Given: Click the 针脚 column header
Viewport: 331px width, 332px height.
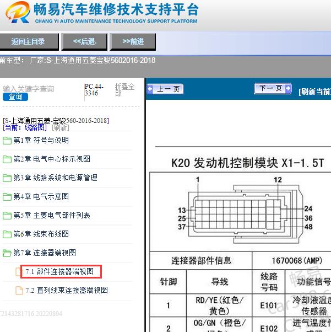Looking at the screenshot, I should [169, 282].
